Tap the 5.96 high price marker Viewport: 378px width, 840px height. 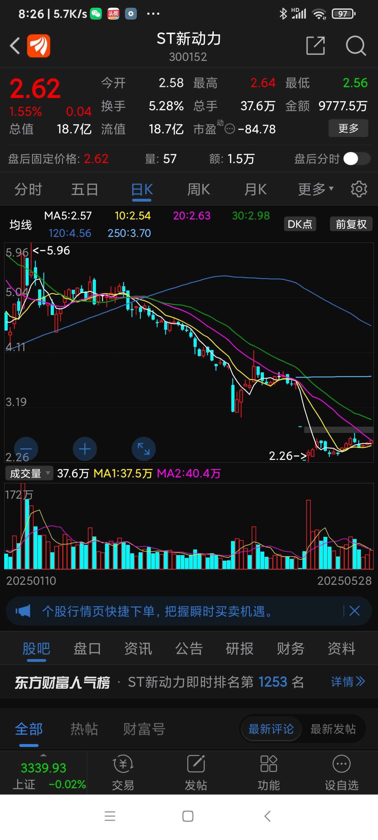pos(51,251)
